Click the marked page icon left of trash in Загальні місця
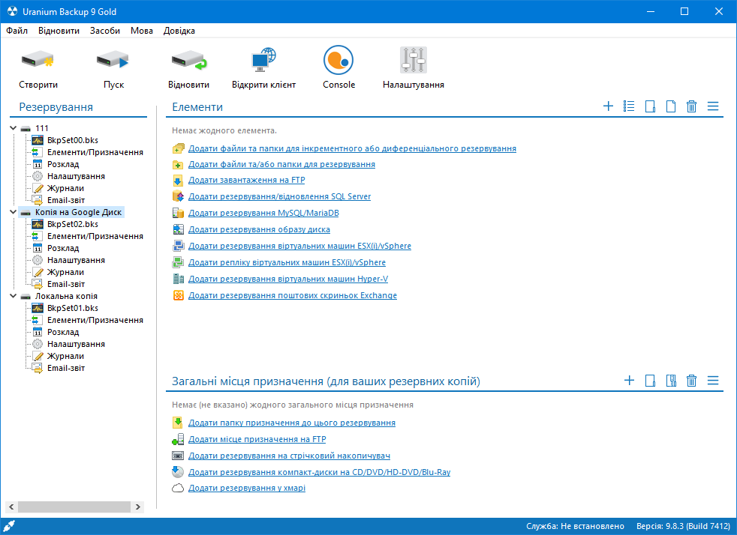The height and width of the screenshot is (535, 737). point(671,381)
